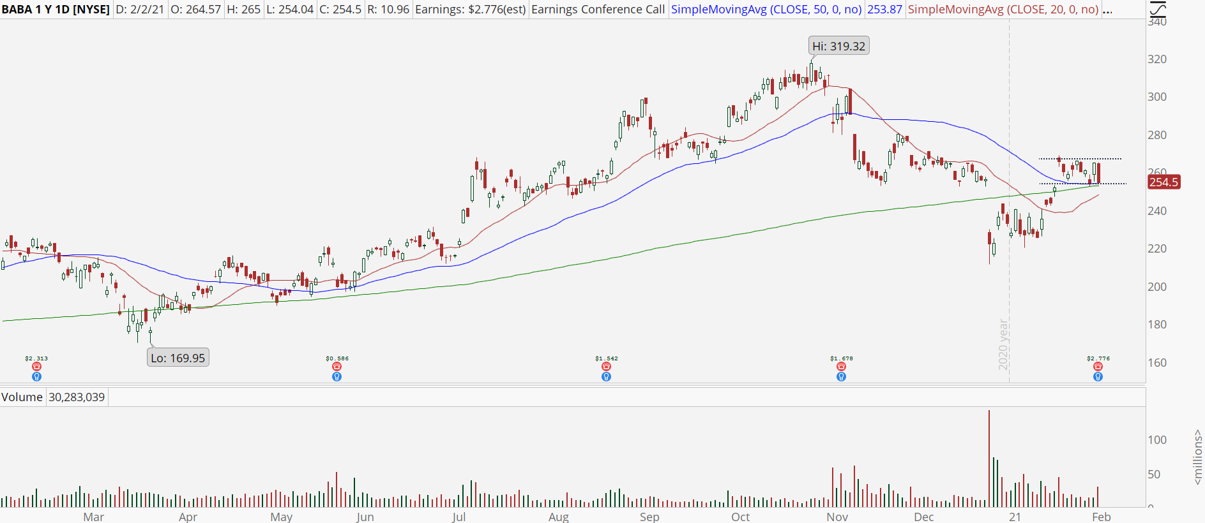Click the $1.542 earnings label
This screenshot has height=523, width=1205.
click(x=607, y=358)
